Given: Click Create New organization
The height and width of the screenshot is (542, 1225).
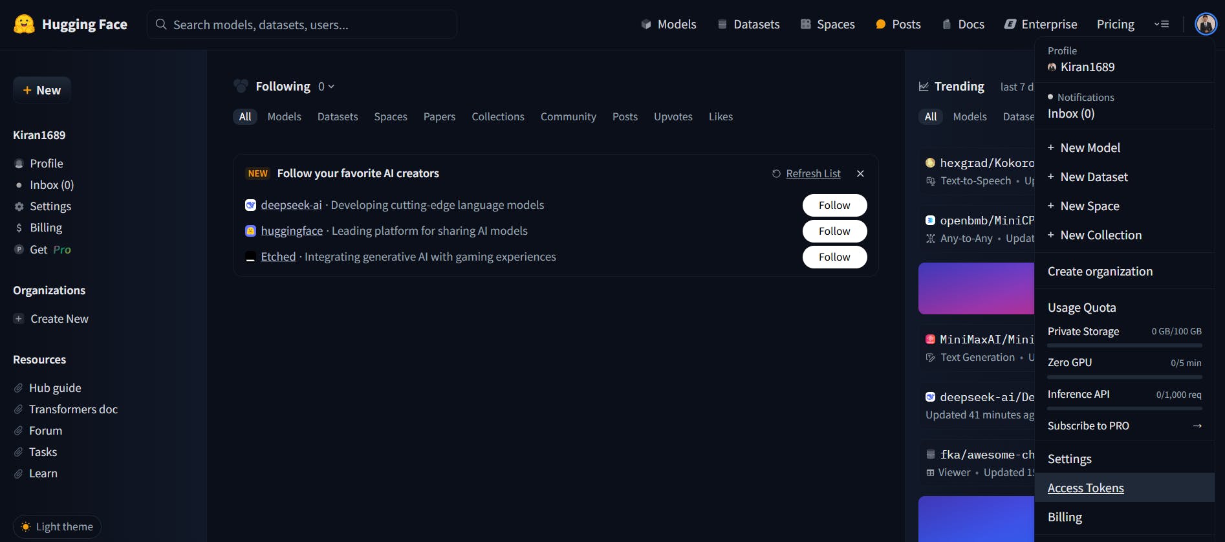Looking at the screenshot, I should (51, 319).
